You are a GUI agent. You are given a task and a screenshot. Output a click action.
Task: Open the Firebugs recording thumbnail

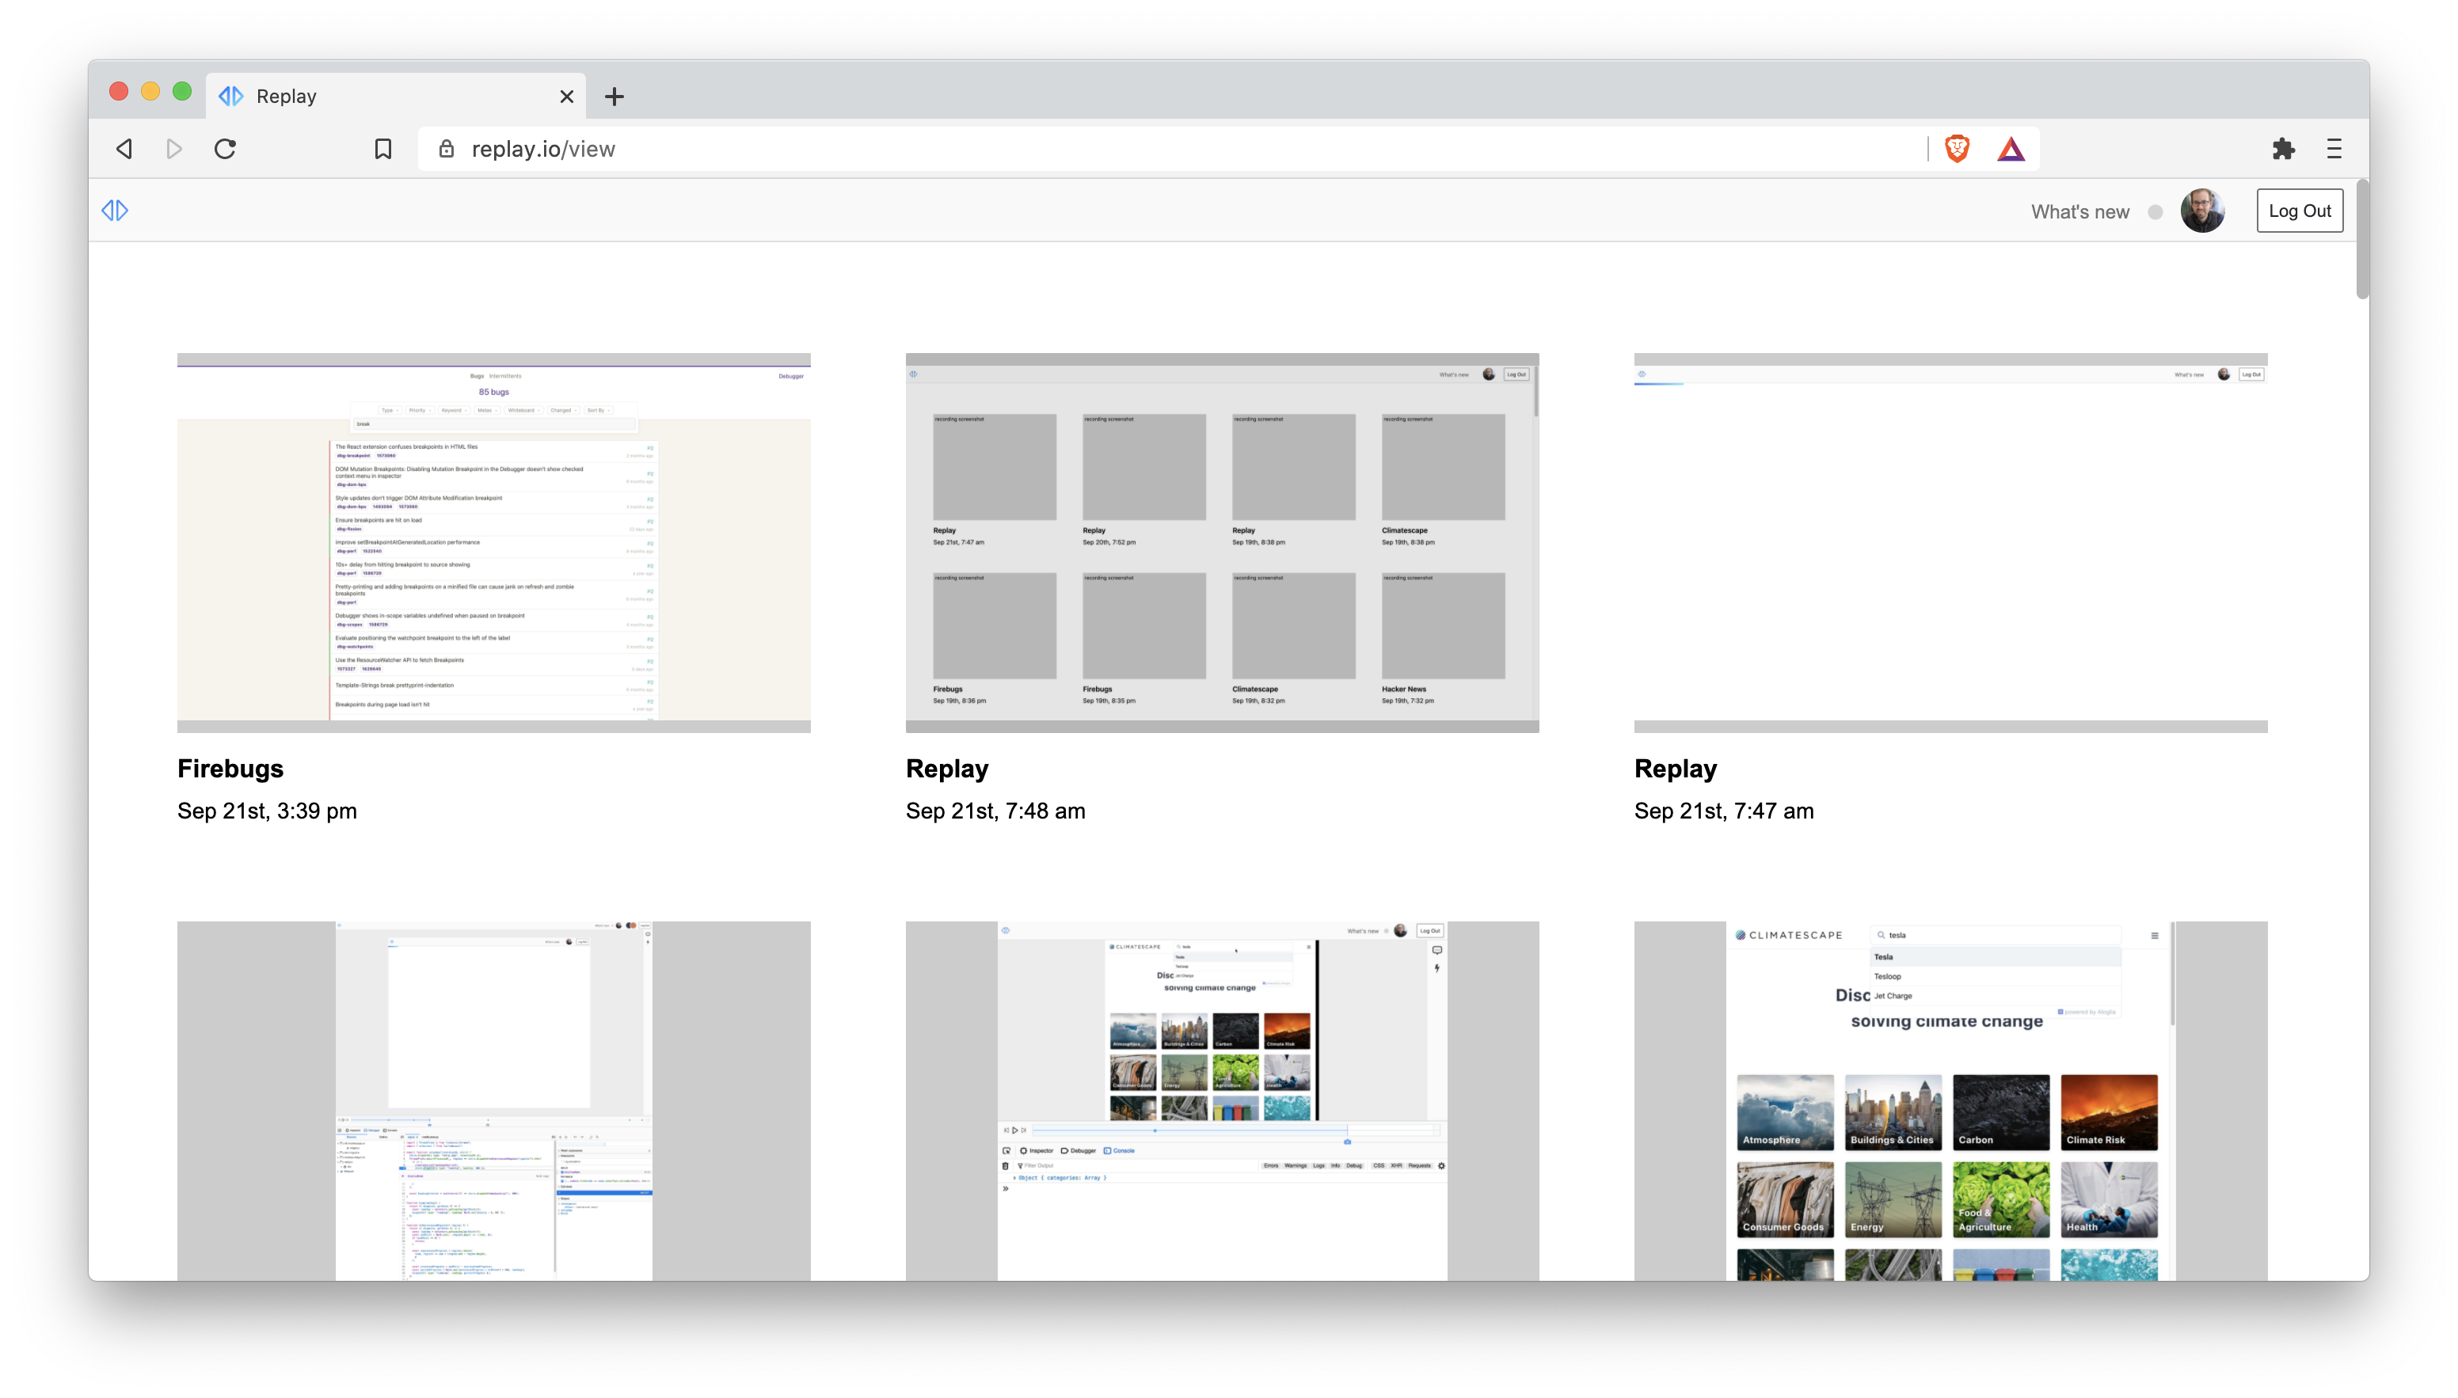(493, 542)
